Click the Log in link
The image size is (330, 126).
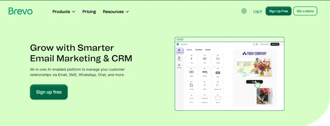click(x=258, y=11)
